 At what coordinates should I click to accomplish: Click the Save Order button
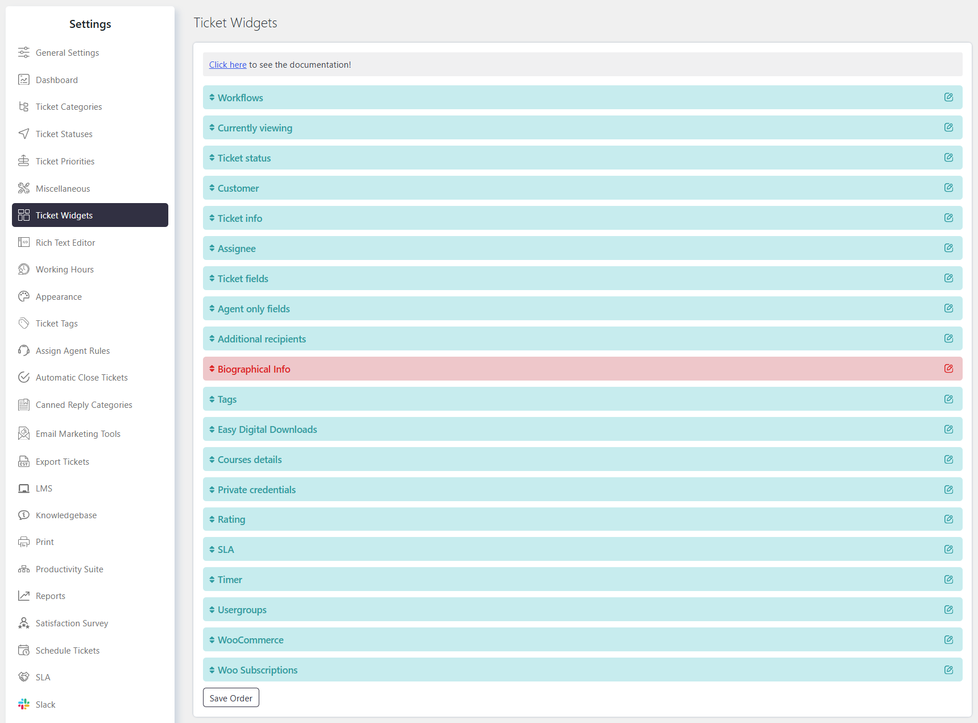click(x=231, y=698)
